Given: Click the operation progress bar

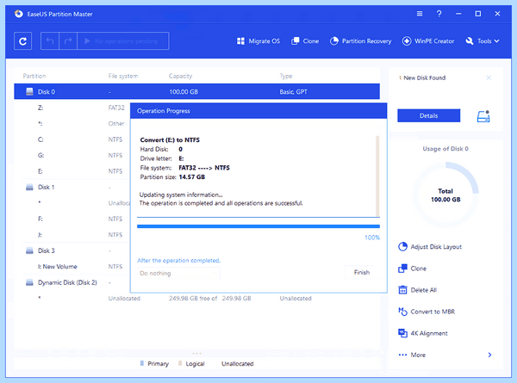Looking at the screenshot, I should (x=258, y=226).
